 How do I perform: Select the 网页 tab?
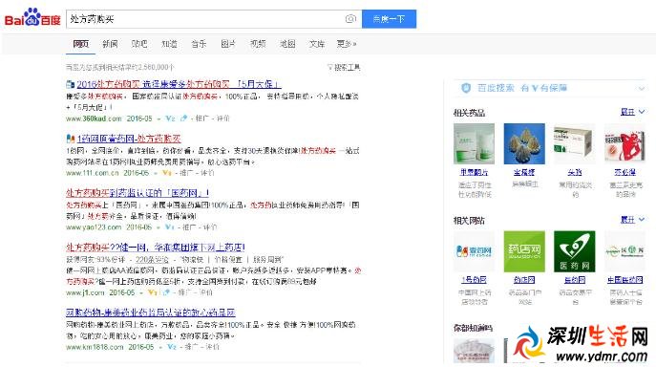(x=81, y=44)
